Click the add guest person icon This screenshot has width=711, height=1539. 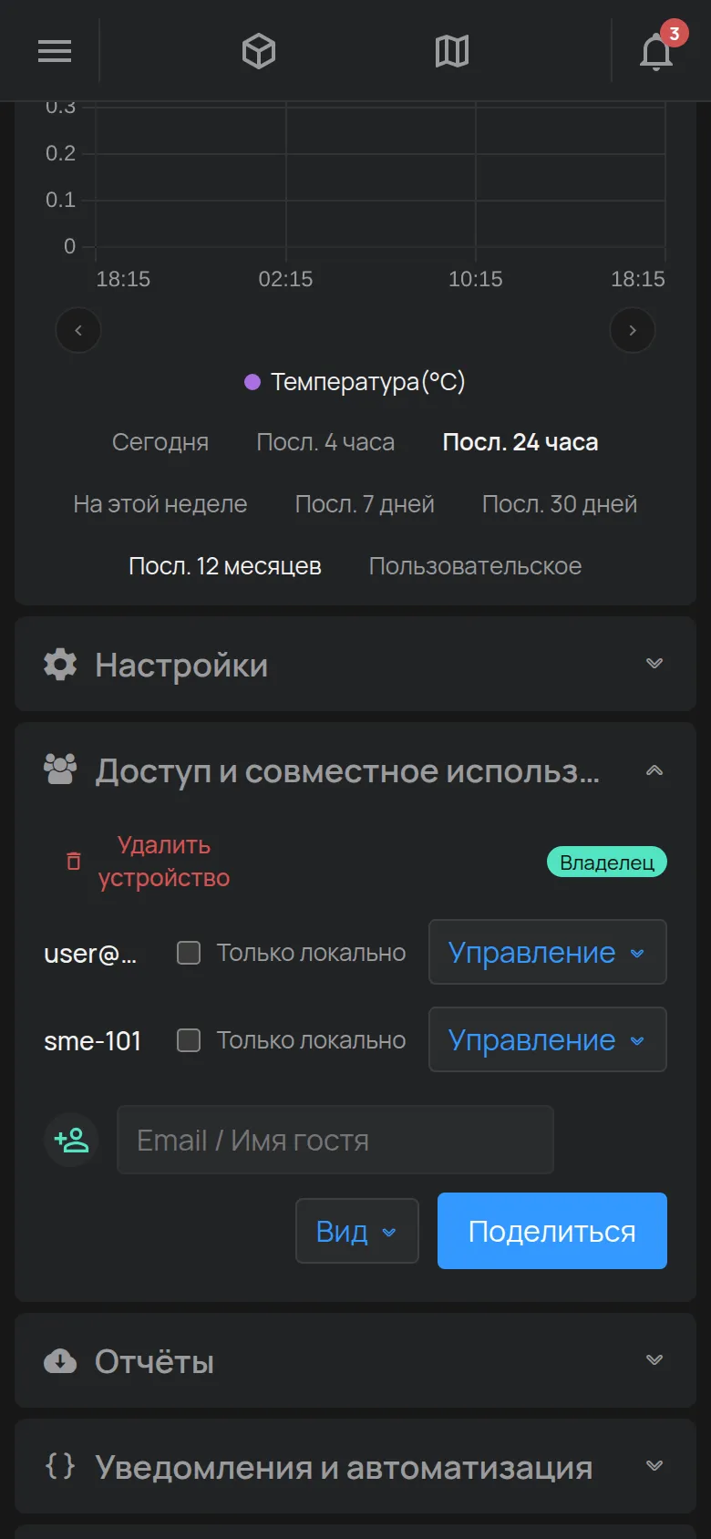71,1140
